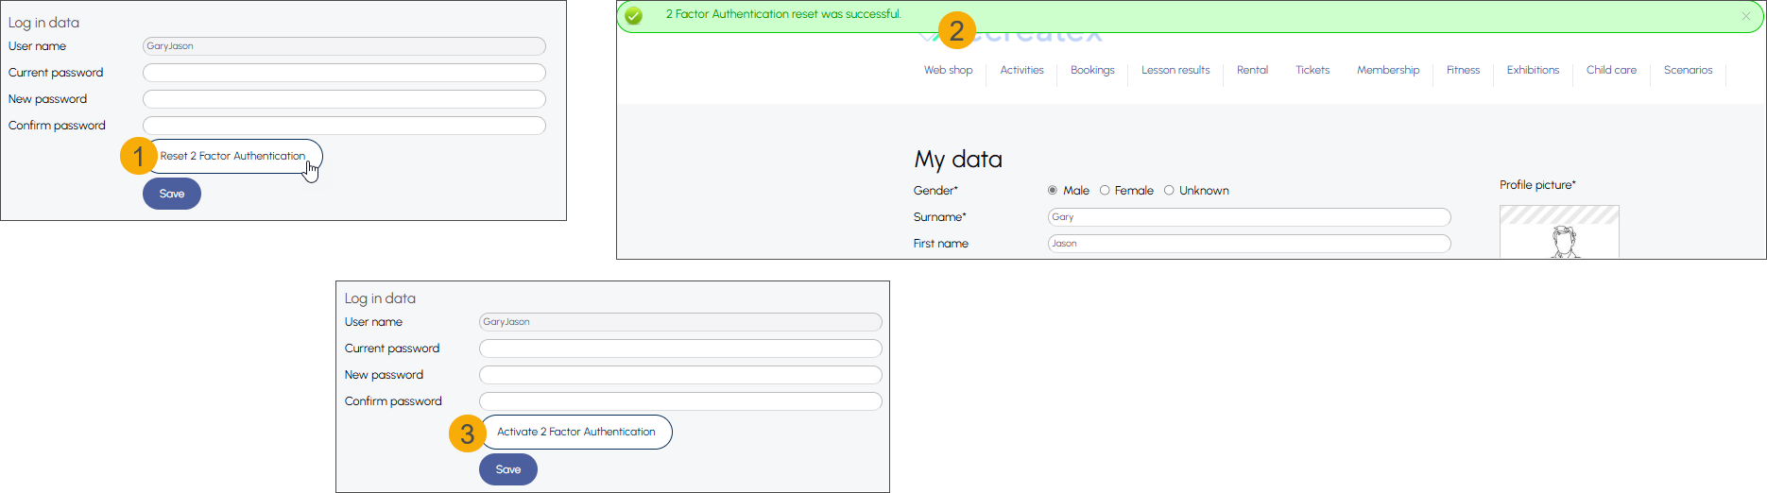Open Bookings in the navigation bar

tap(1092, 70)
